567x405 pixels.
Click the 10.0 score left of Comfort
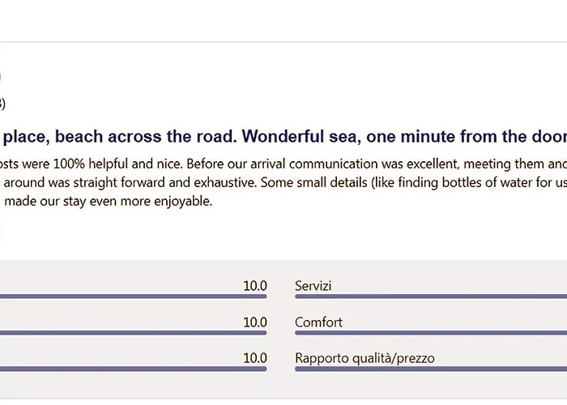[255, 322]
